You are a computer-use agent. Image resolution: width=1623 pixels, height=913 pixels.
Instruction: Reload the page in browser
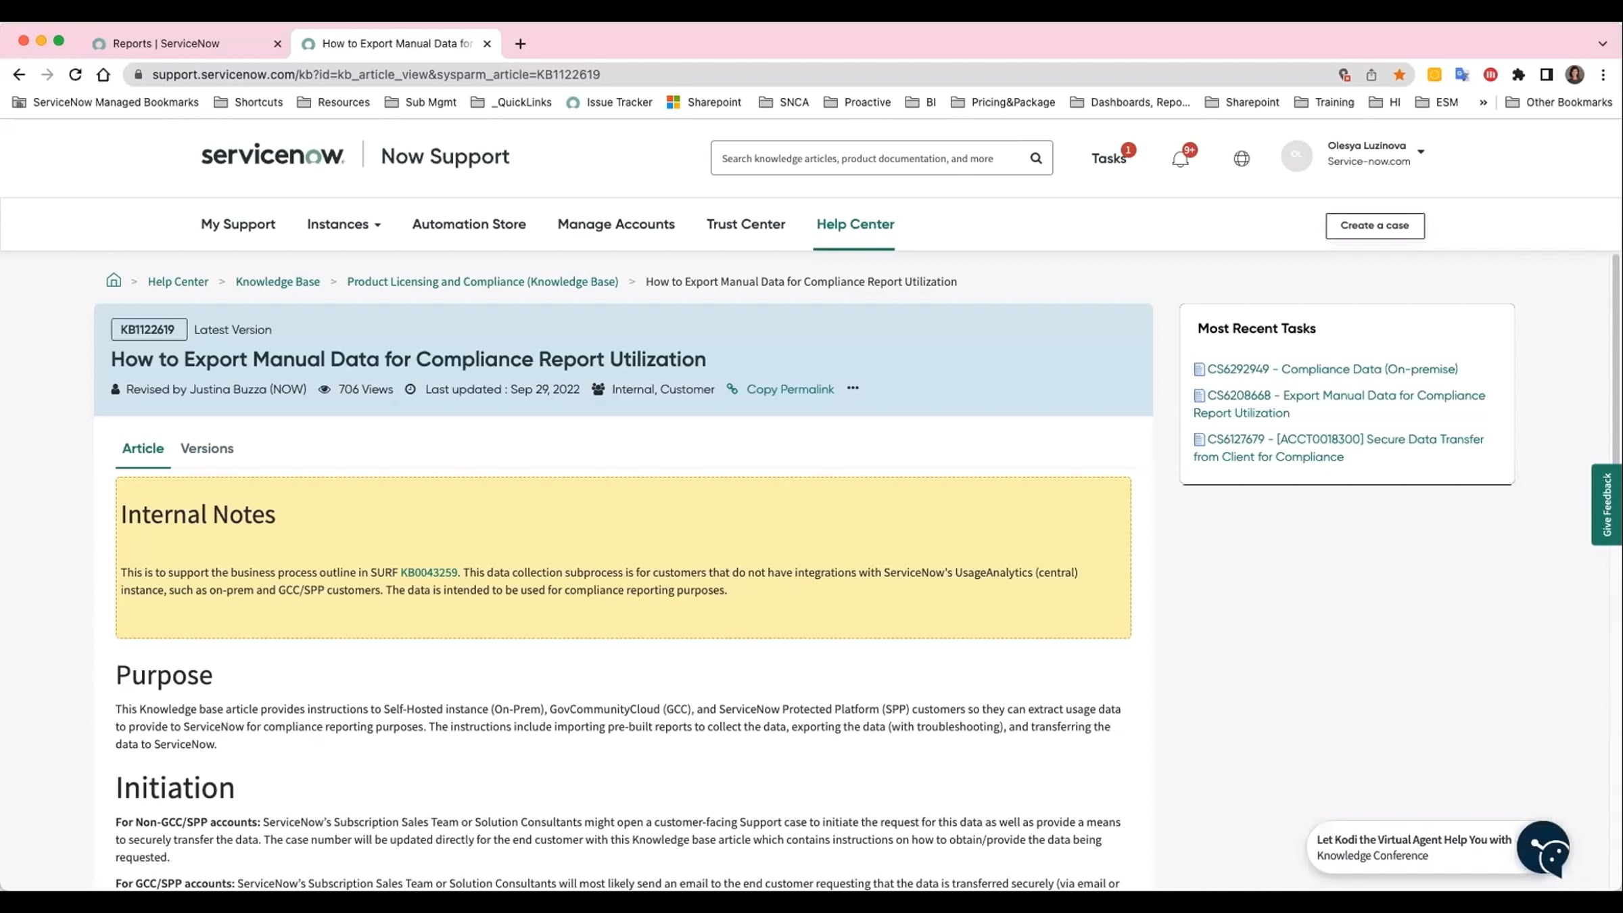coord(75,74)
